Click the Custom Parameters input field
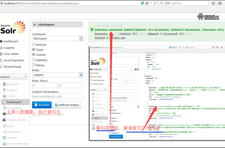 58,96
